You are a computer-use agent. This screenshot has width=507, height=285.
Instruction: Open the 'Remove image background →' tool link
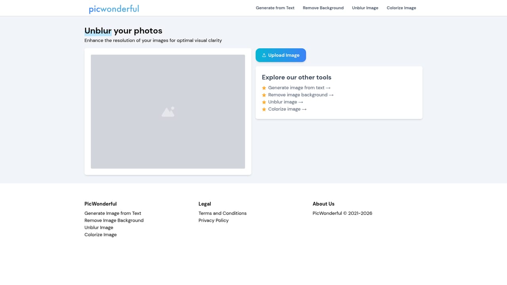(x=301, y=95)
